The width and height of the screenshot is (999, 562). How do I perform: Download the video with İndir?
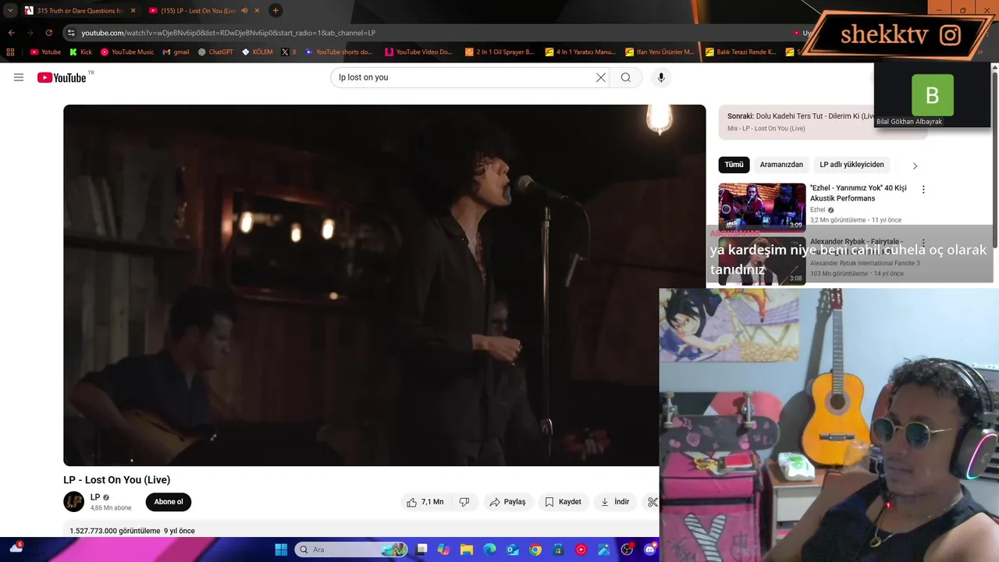[616, 502]
